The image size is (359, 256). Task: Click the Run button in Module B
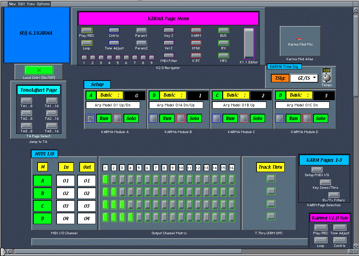pos(167,118)
